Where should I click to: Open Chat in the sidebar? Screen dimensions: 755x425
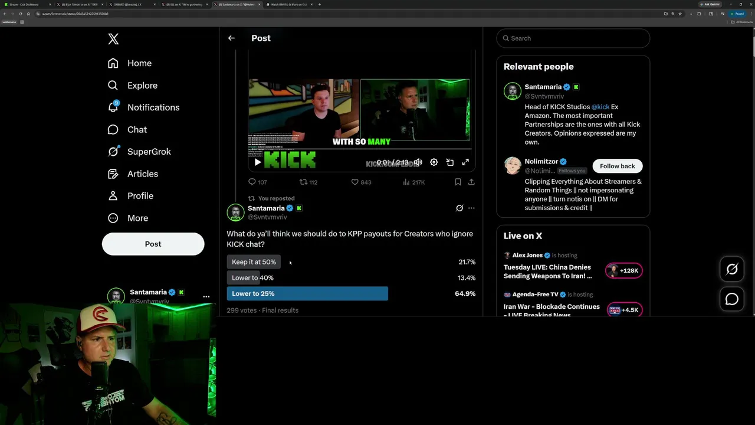[x=128, y=129]
